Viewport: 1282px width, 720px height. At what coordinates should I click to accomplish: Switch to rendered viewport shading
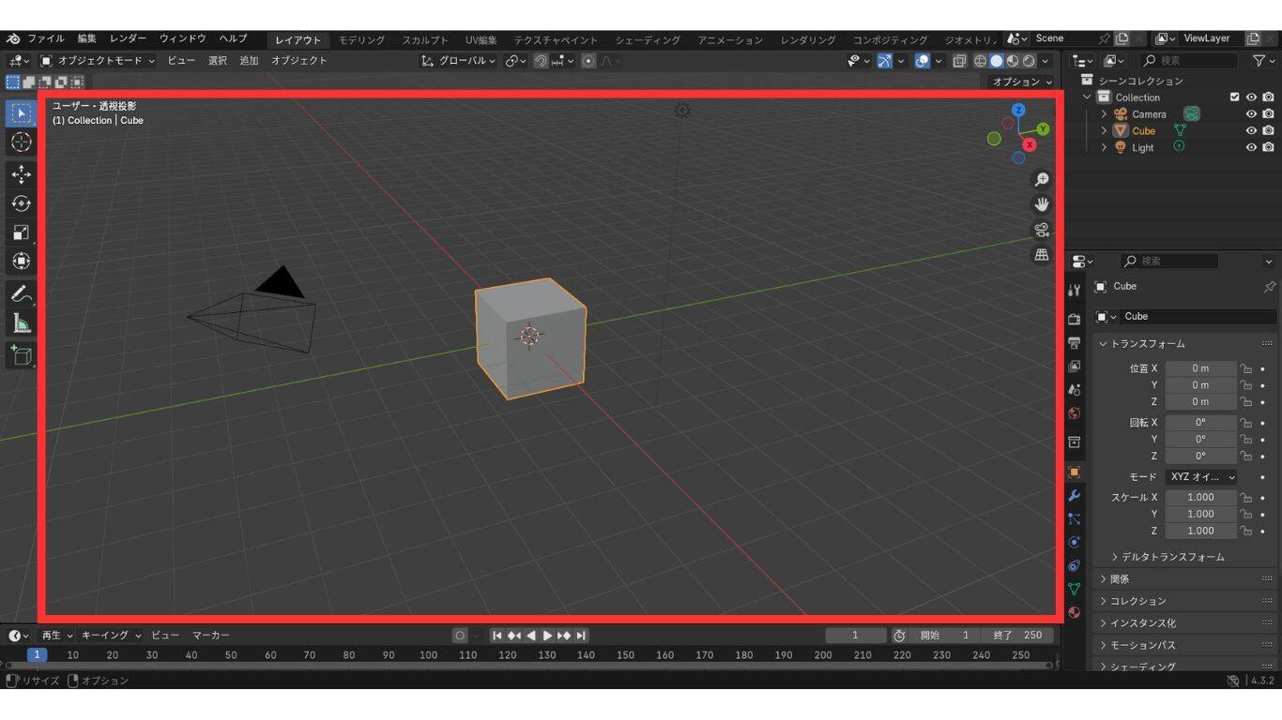(1029, 61)
